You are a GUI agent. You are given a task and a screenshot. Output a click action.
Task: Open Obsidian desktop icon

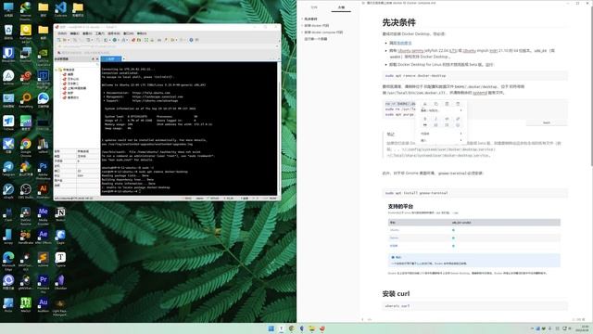click(60, 282)
